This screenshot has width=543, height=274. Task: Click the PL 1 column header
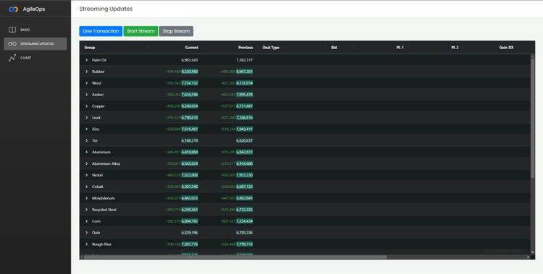pos(400,48)
